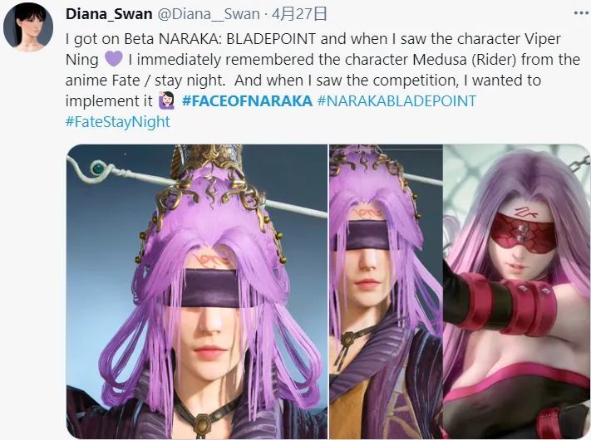Click the raising-hand woman emoji

(x=166, y=100)
